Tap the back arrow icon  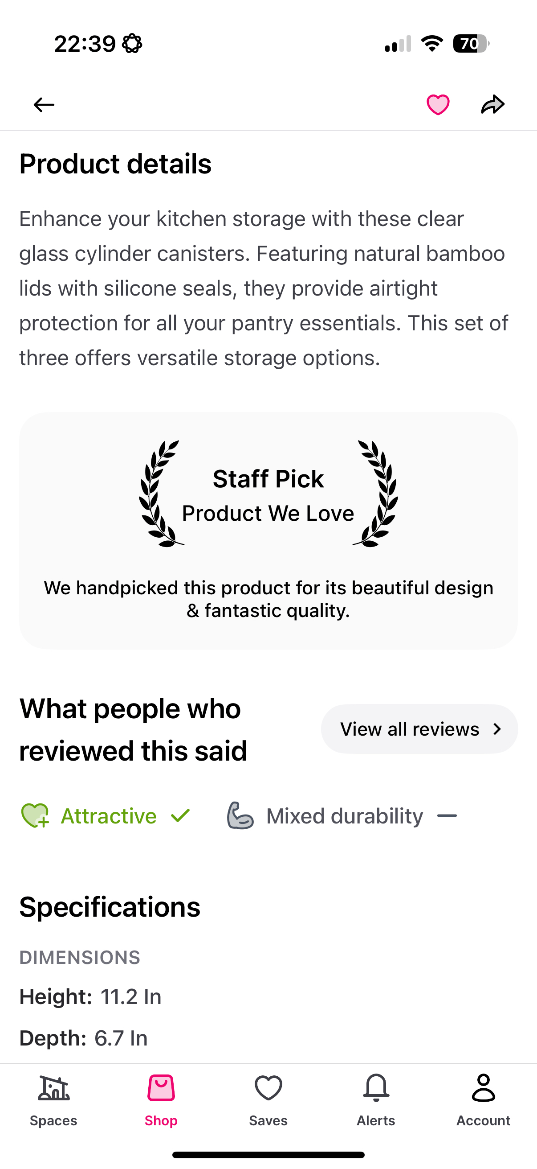click(44, 105)
